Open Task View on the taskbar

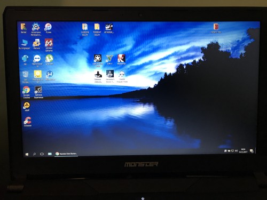tap(42, 154)
